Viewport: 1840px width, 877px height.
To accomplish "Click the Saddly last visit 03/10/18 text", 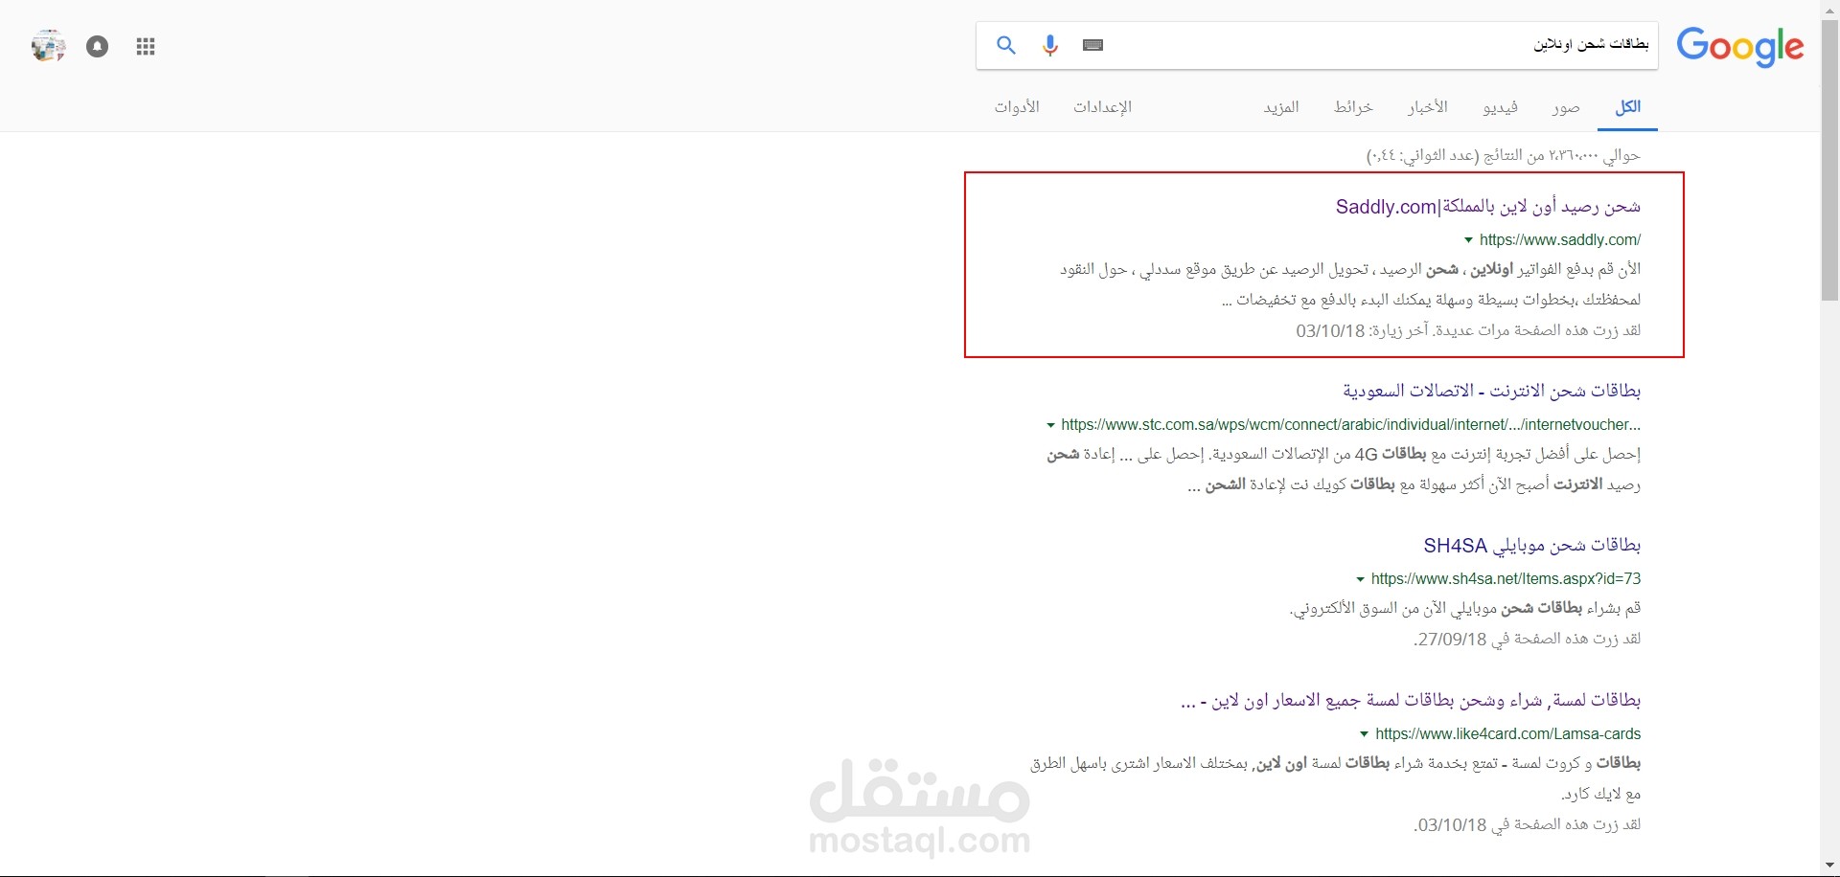I will point(1468,330).
